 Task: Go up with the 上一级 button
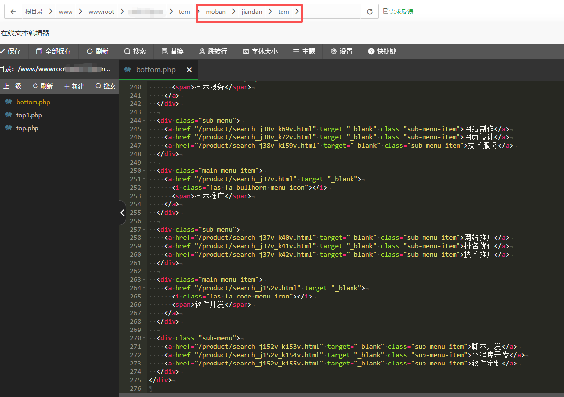click(13, 86)
